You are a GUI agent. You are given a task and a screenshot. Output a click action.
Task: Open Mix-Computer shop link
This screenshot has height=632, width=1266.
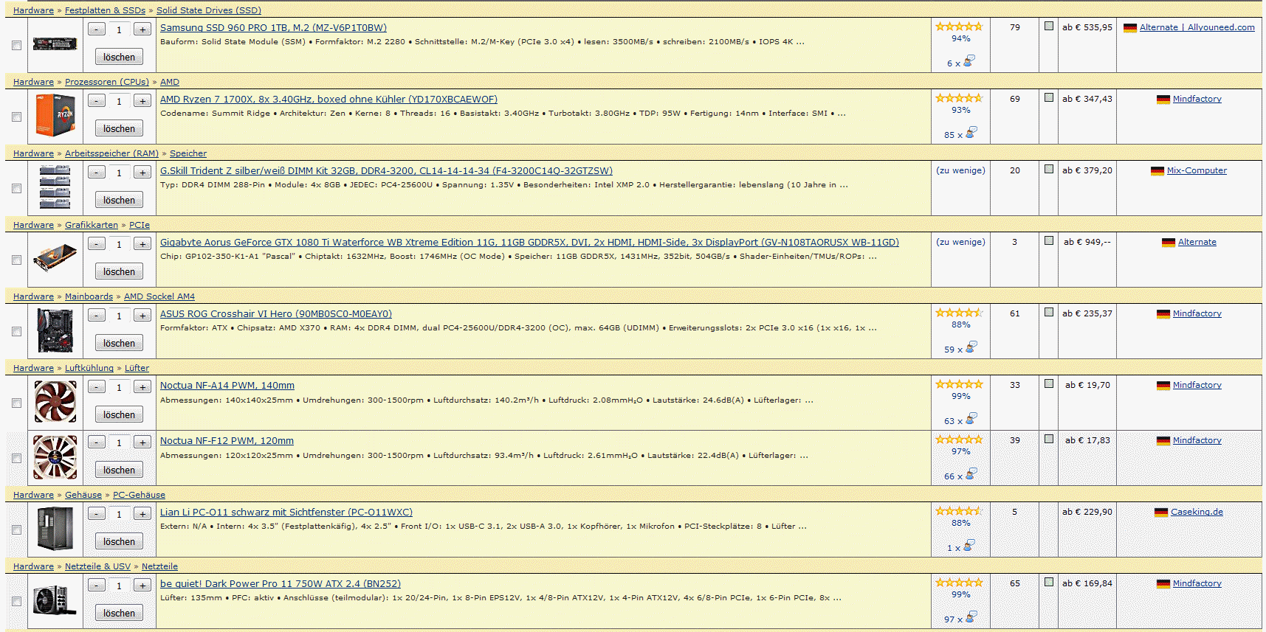(x=1197, y=170)
